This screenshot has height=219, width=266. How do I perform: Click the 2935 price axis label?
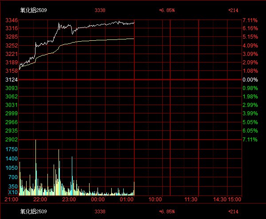click(12, 131)
